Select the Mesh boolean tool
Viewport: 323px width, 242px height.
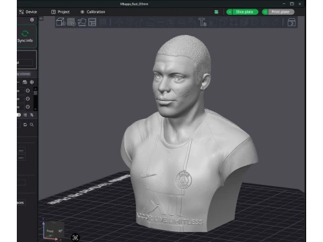(171, 22)
